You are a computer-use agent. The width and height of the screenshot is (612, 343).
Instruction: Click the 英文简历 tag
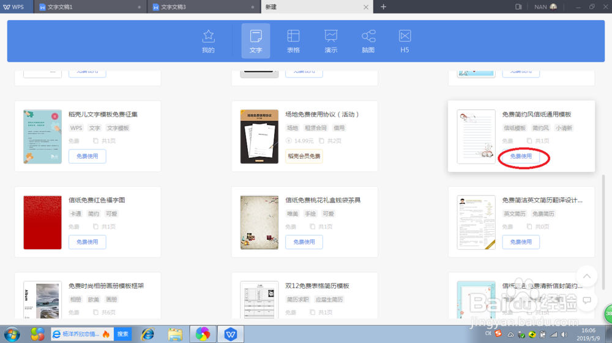515,214
